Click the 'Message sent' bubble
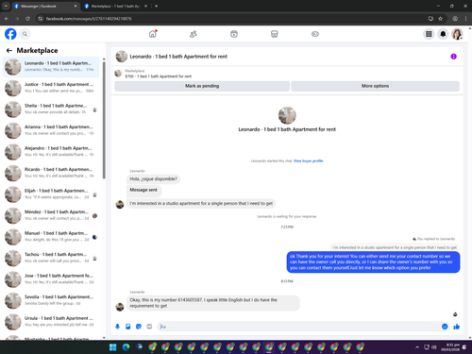Screen dimensions: 472x354 tap(143, 190)
